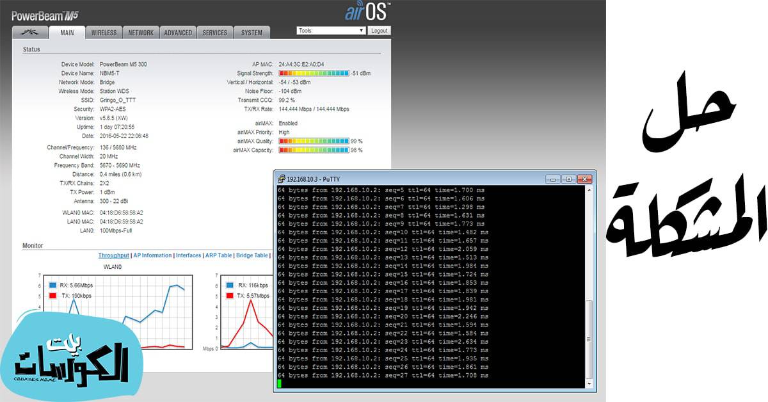Click the SSID value Gringo_O_TTT
This screenshot has height=402, width=768.
(x=118, y=100)
